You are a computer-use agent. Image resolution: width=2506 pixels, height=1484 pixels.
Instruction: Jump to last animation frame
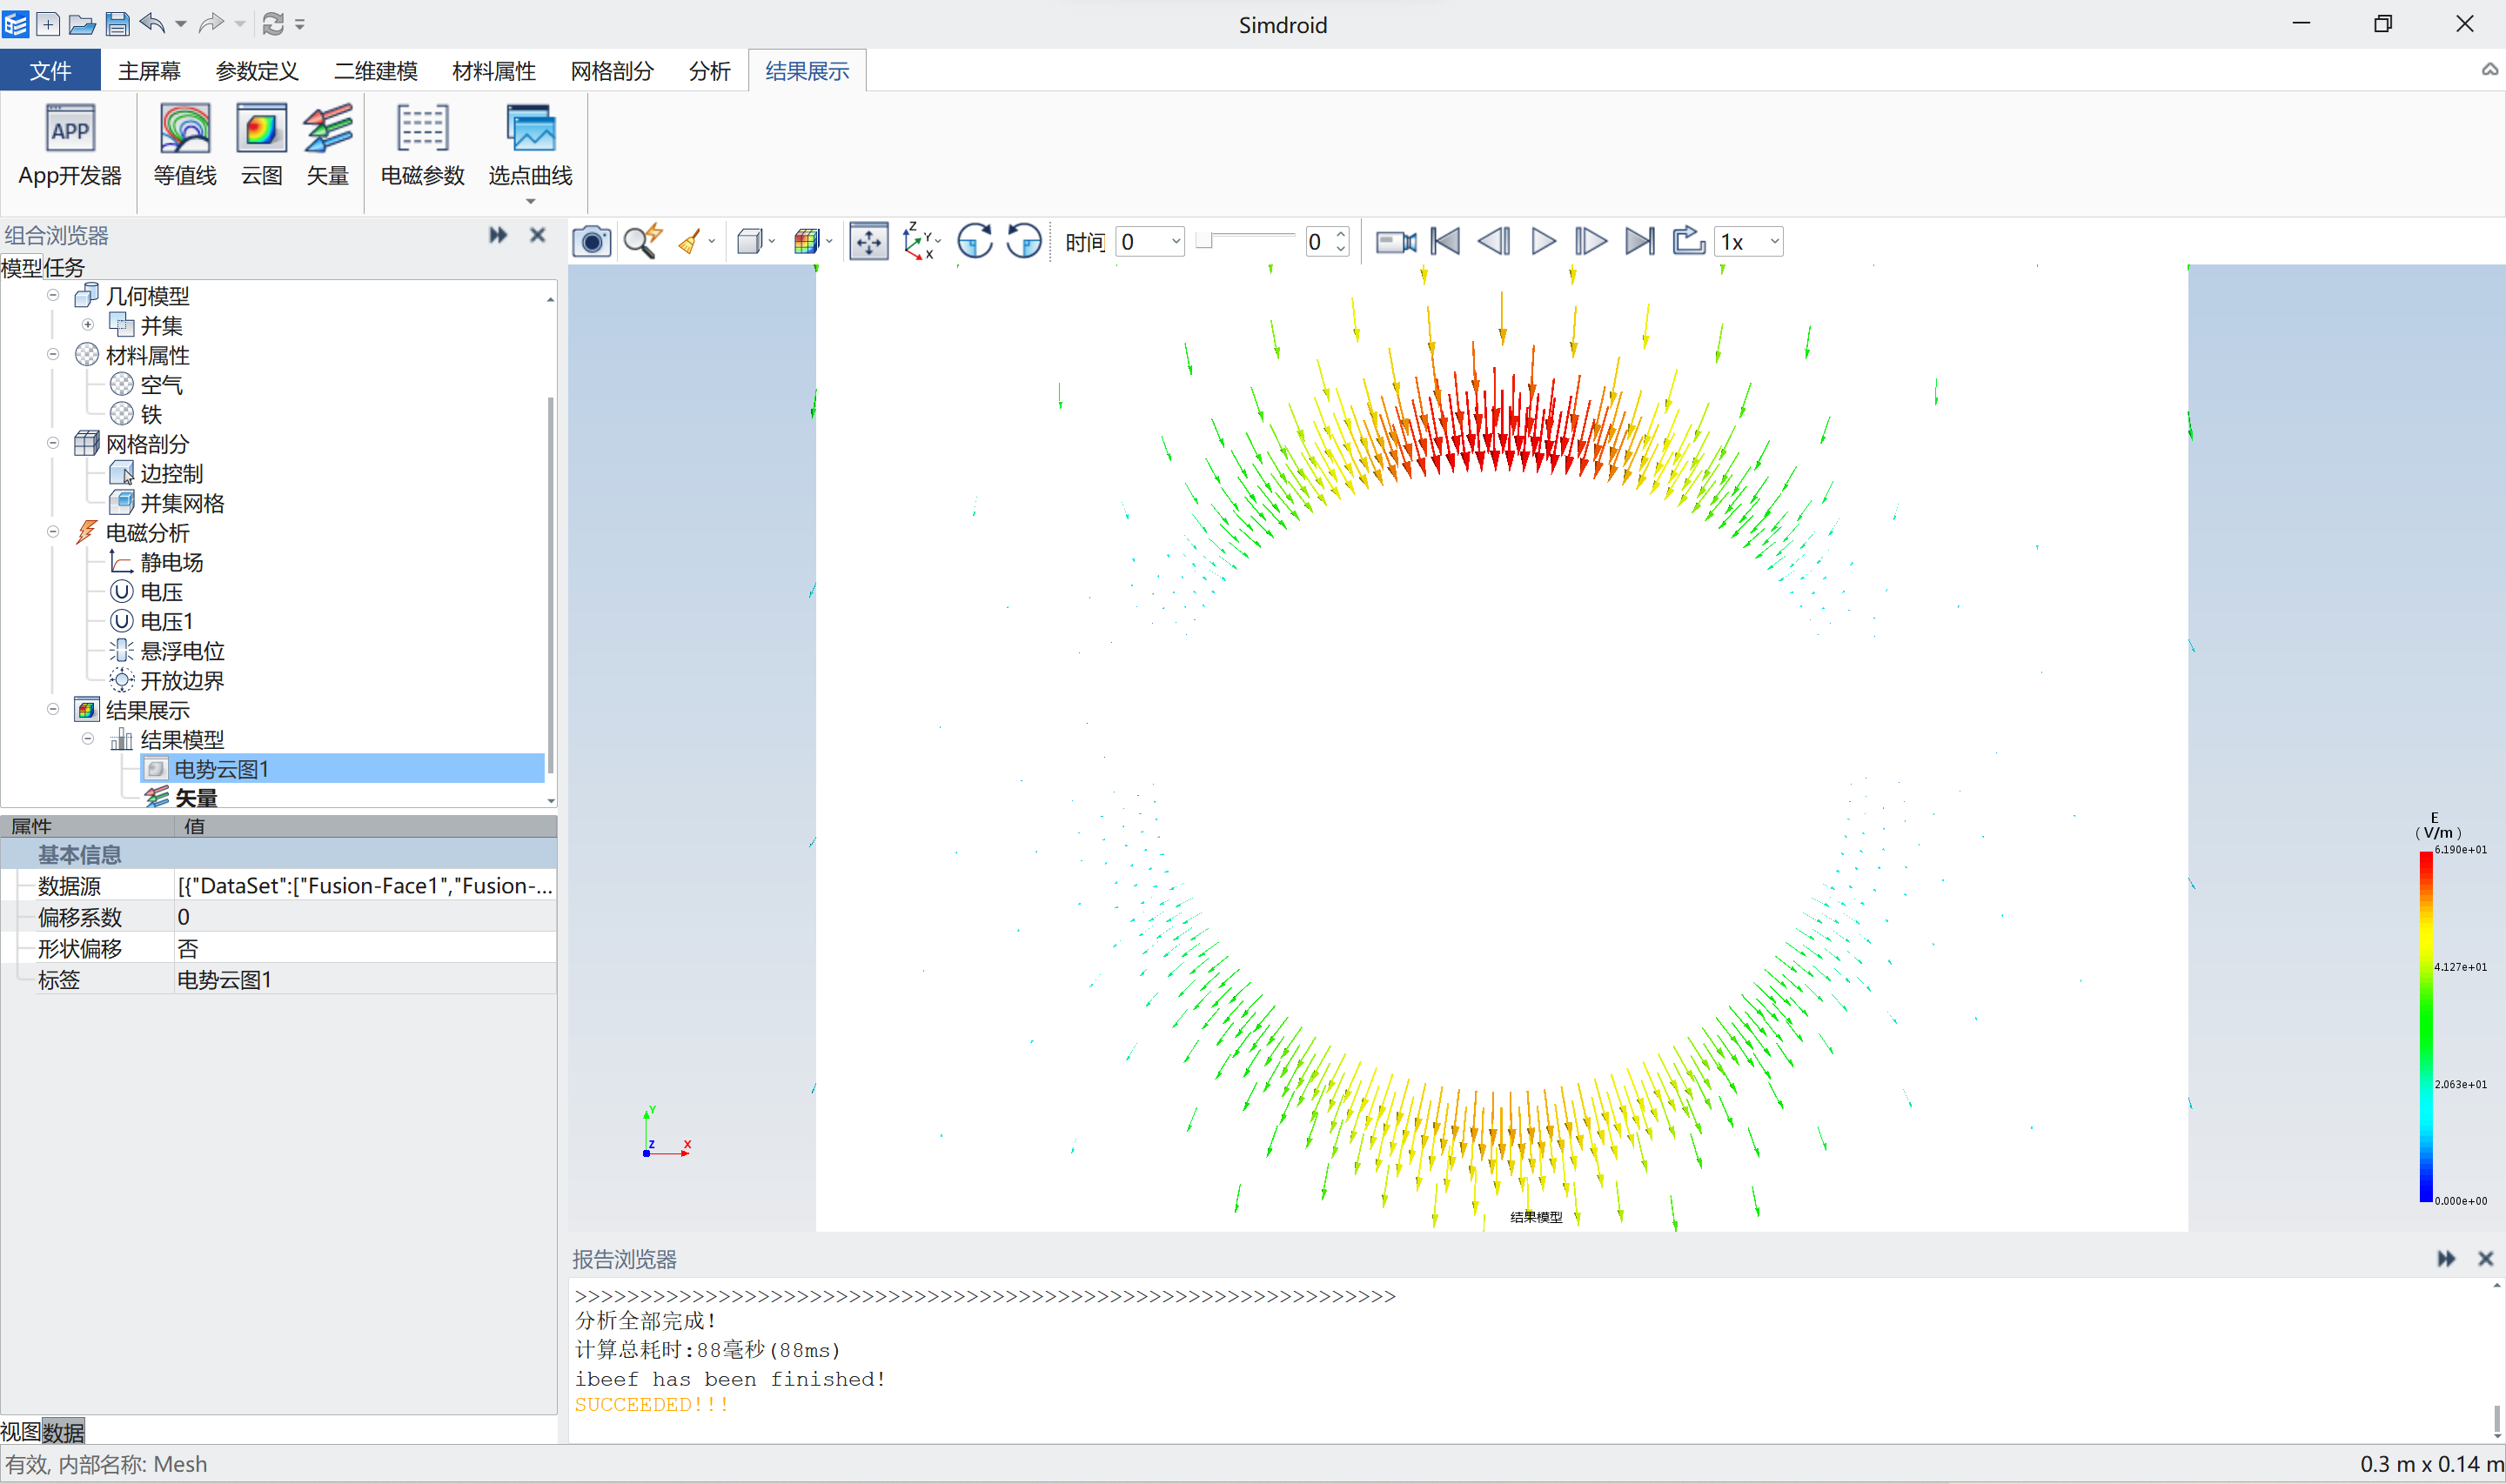click(x=1639, y=241)
